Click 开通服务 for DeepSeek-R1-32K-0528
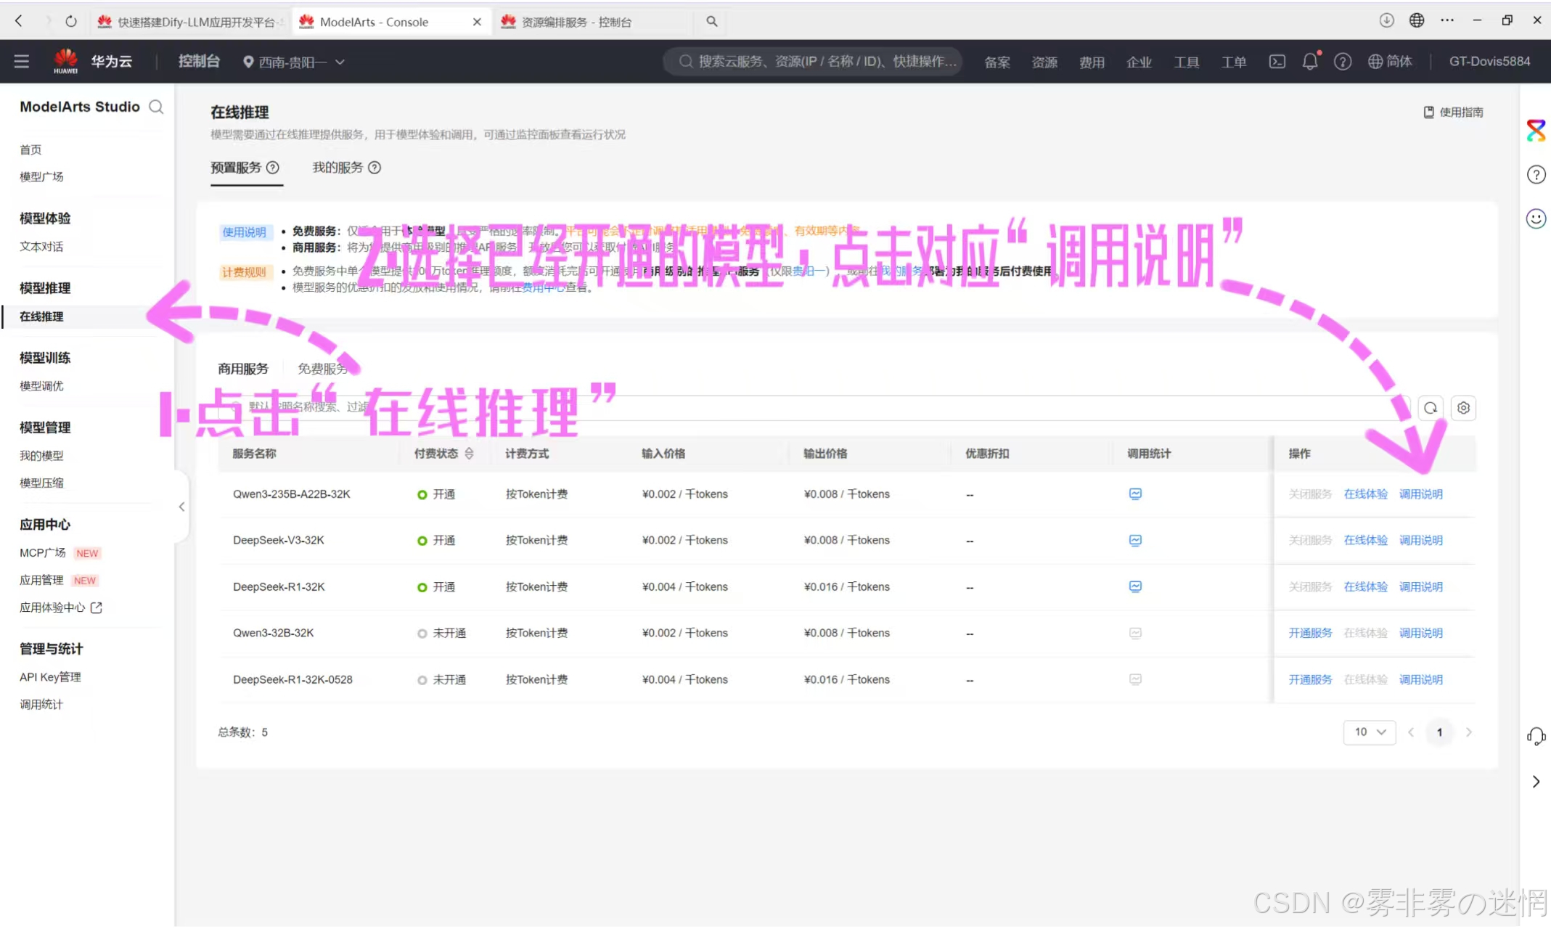This screenshot has height=929, width=1551. tap(1310, 680)
